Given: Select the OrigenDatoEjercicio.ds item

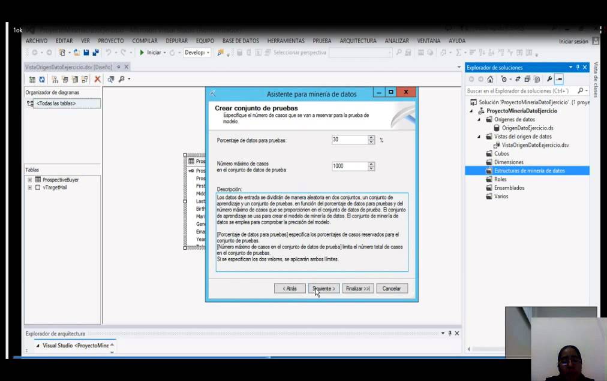Looking at the screenshot, I should pos(527,128).
